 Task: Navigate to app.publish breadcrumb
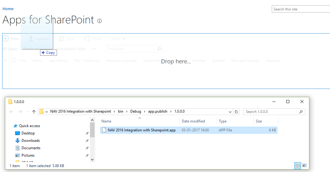tap(158, 111)
